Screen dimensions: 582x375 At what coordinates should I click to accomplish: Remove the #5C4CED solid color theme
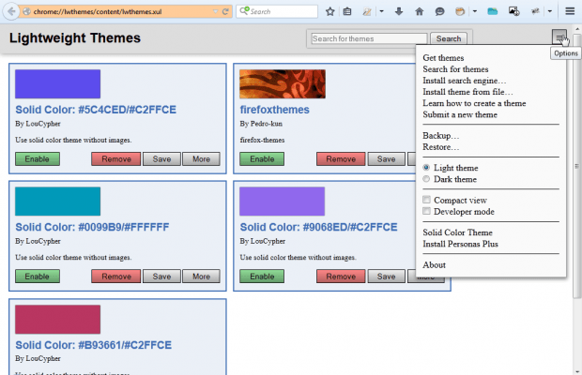[x=116, y=159]
